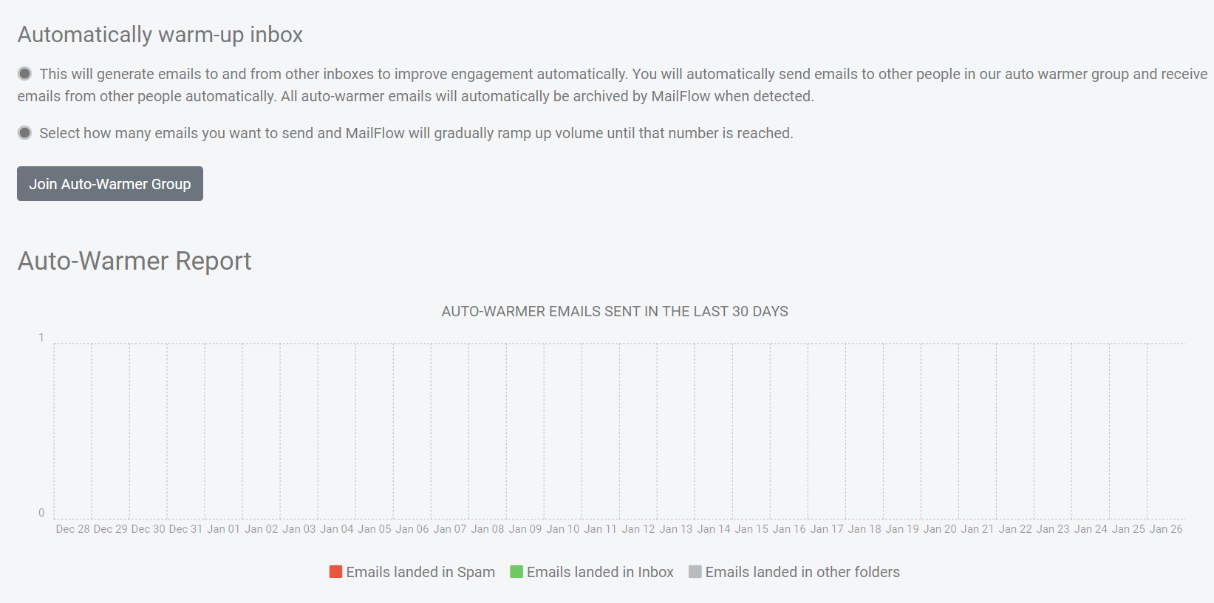Viewport: 1214px width, 603px height.
Task: Toggle the 'Emails landed in other folders' legend label
Action: pos(802,572)
